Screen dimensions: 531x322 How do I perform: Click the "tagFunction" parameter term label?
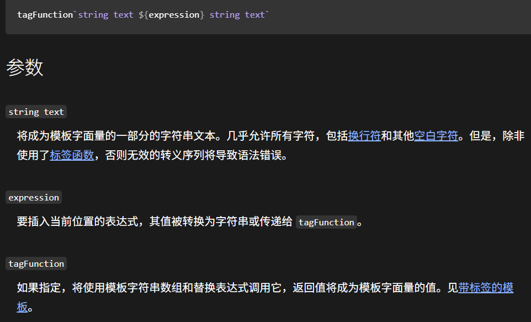pyautogui.click(x=36, y=264)
